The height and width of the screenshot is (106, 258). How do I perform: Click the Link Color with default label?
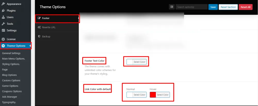point(98,89)
